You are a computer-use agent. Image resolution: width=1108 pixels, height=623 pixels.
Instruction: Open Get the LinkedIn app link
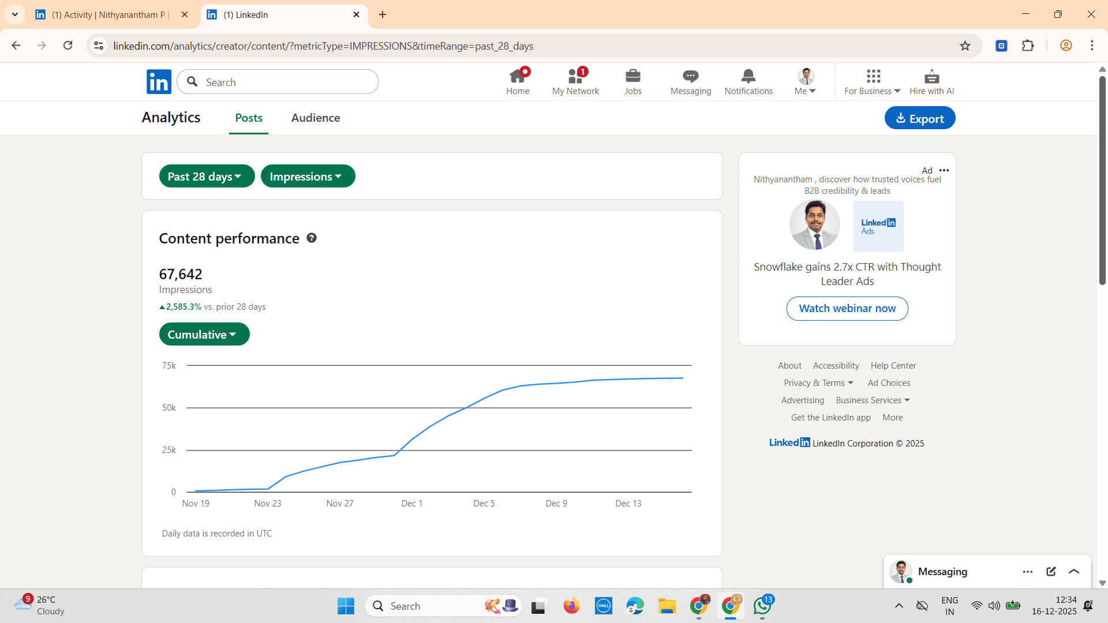831,418
